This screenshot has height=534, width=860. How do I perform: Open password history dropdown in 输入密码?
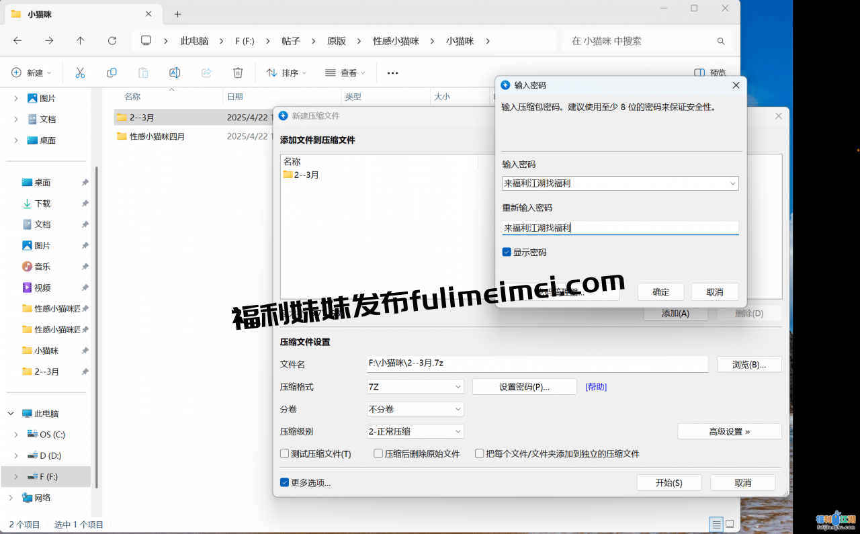[x=732, y=183]
